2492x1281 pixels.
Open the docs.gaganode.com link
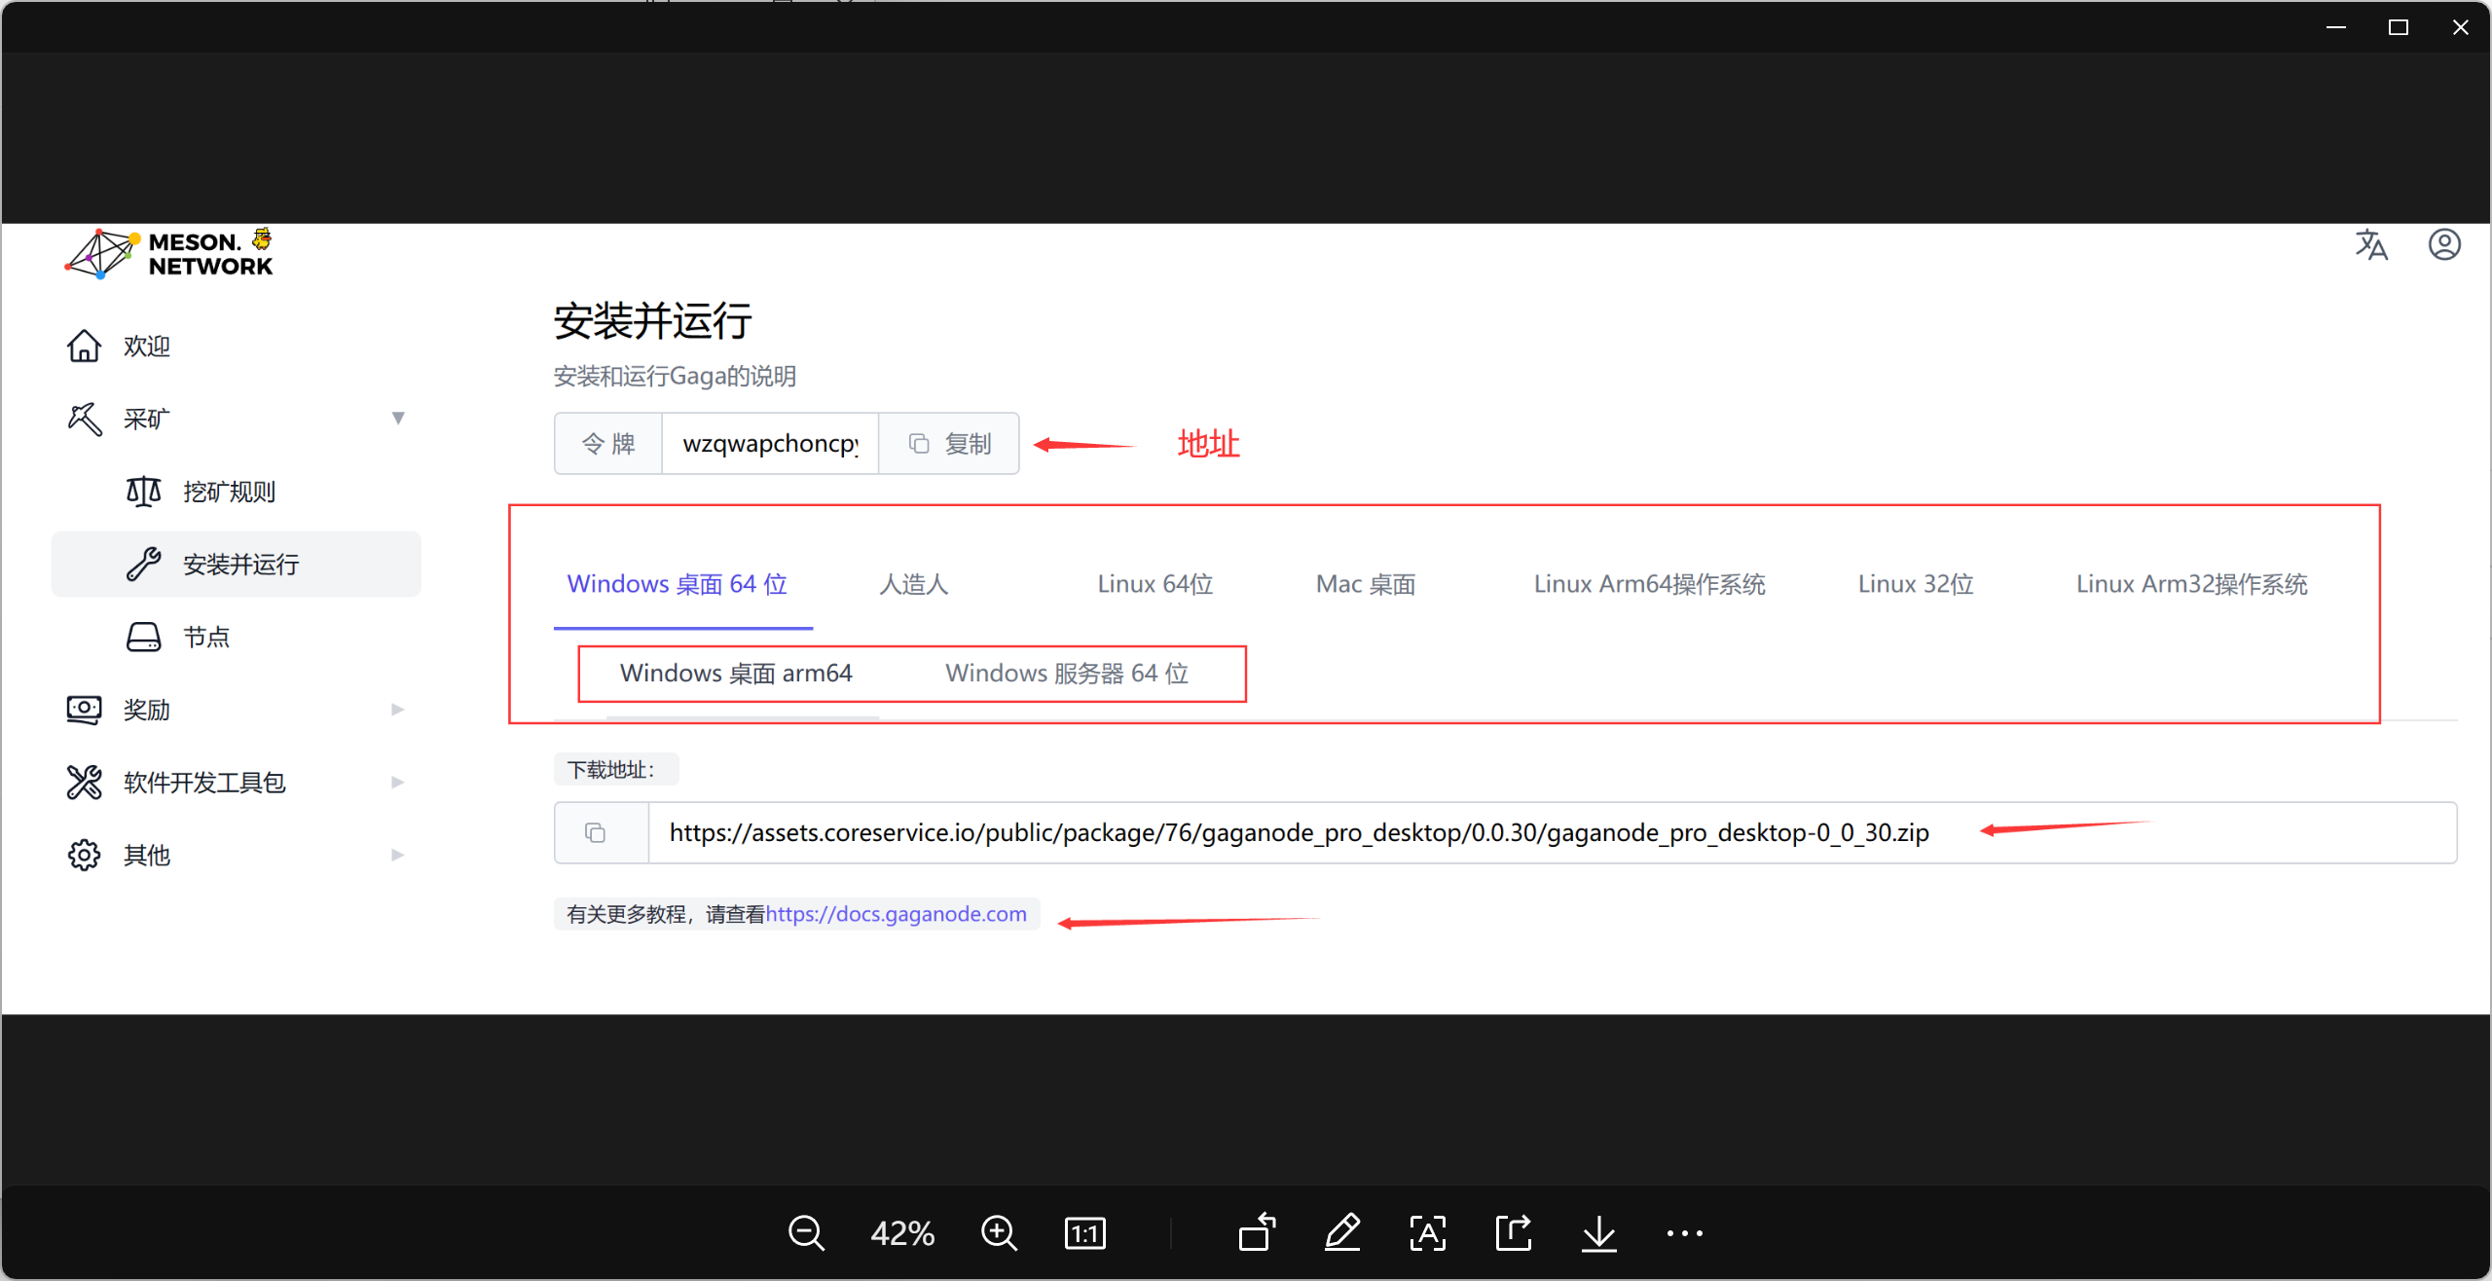(896, 914)
